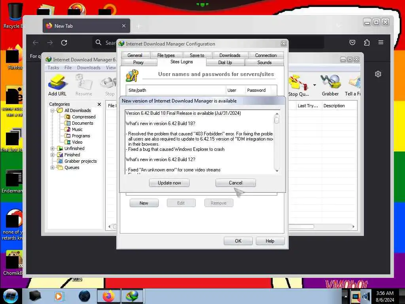Switch to the Downloads tab

(x=230, y=55)
